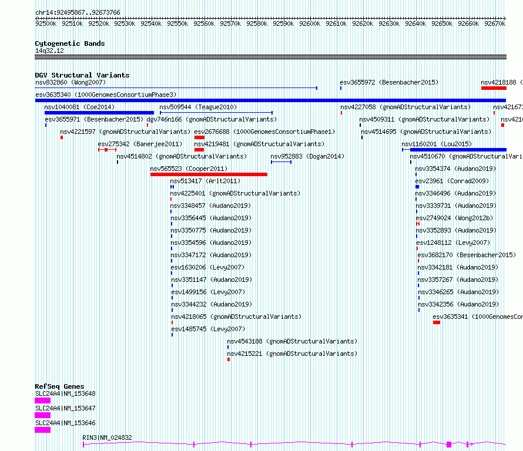Select esv1630206 (Levy2007) label
523x451 pixels.
[207, 267]
